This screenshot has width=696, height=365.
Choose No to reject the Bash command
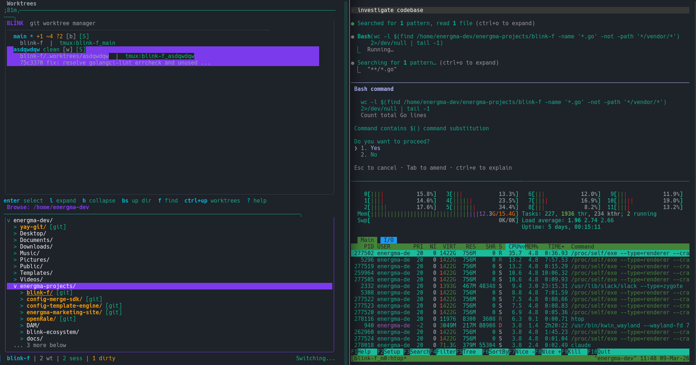pos(374,155)
